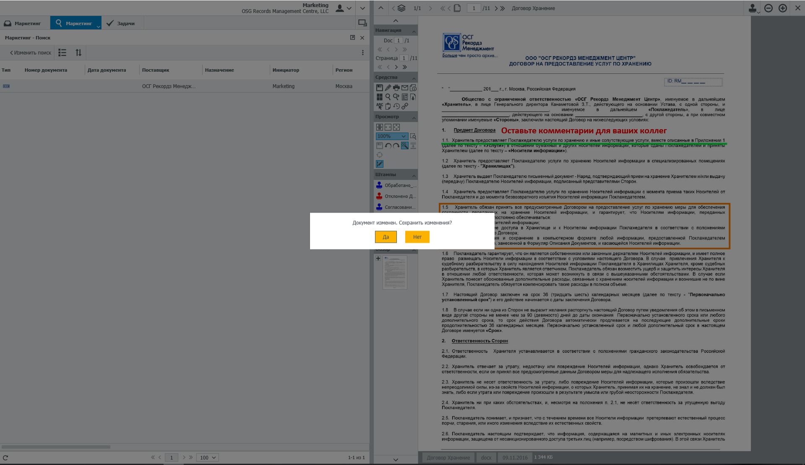Refresh the search results list

tap(5, 457)
